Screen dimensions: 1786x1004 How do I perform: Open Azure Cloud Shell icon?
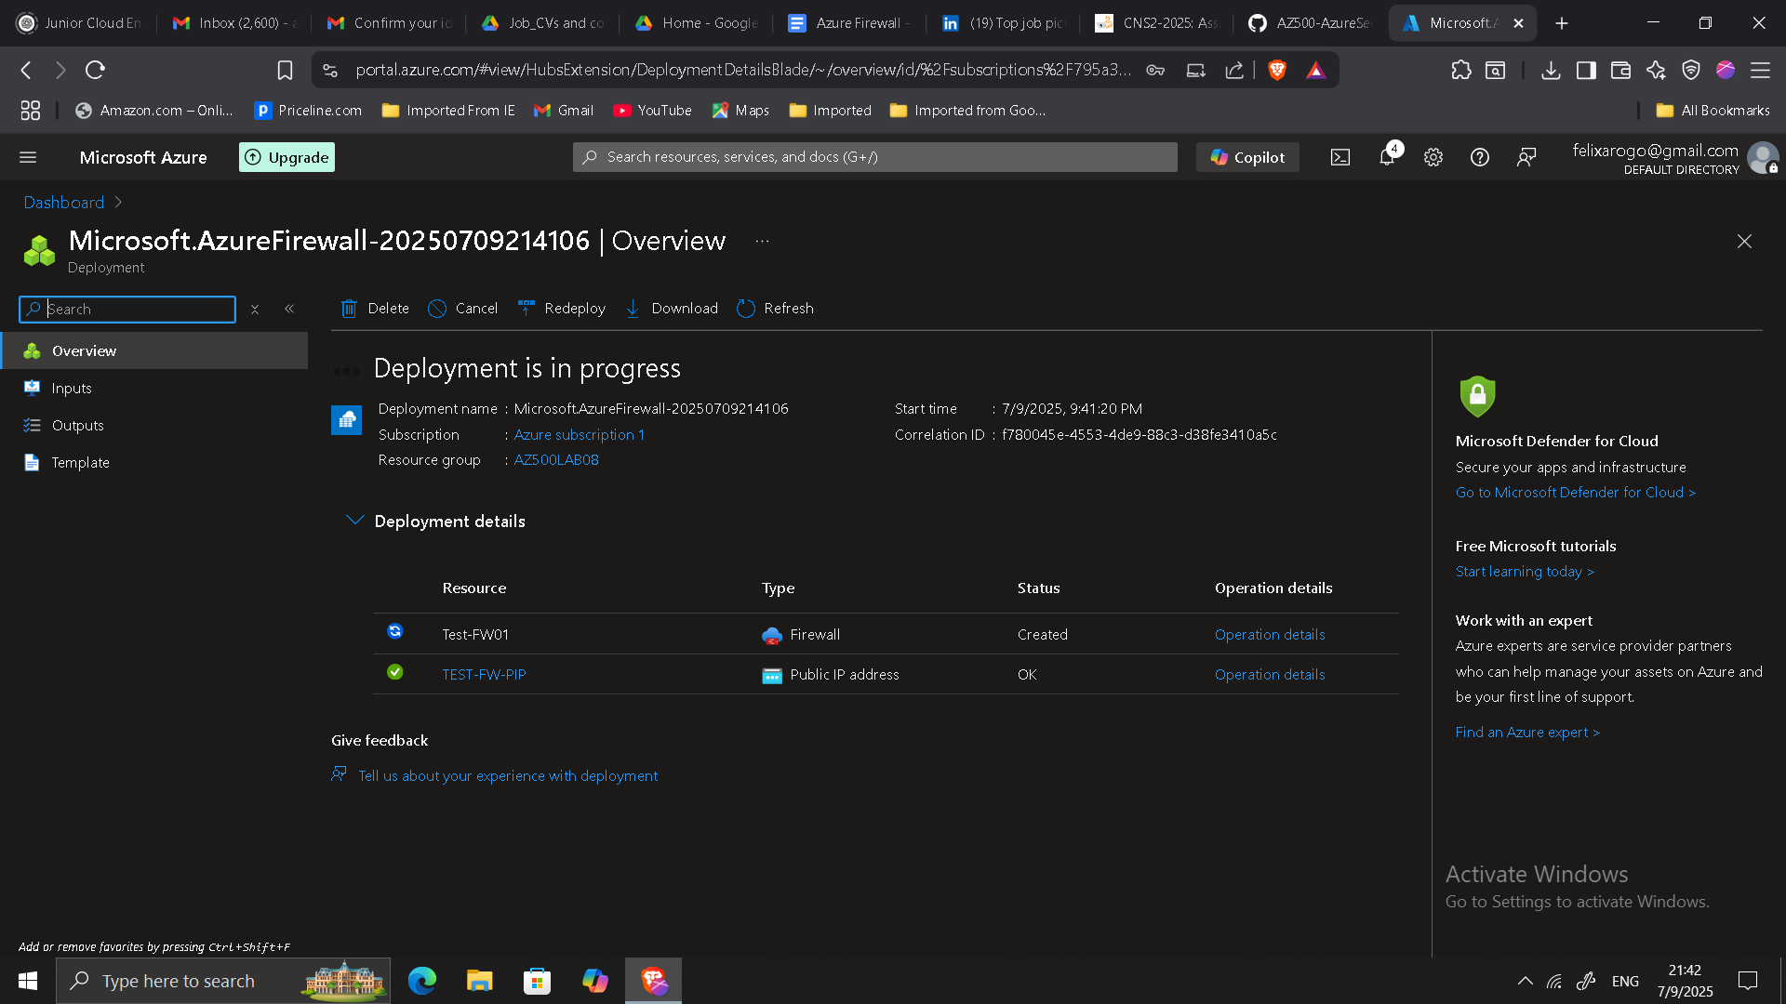(x=1339, y=157)
